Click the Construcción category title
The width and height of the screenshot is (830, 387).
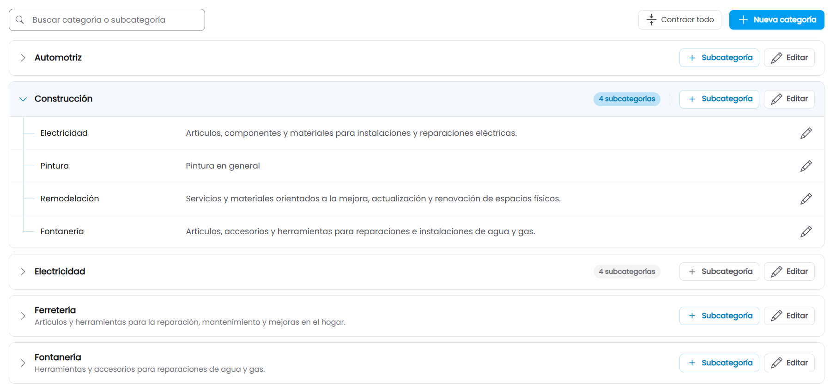click(x=63, y=99)
